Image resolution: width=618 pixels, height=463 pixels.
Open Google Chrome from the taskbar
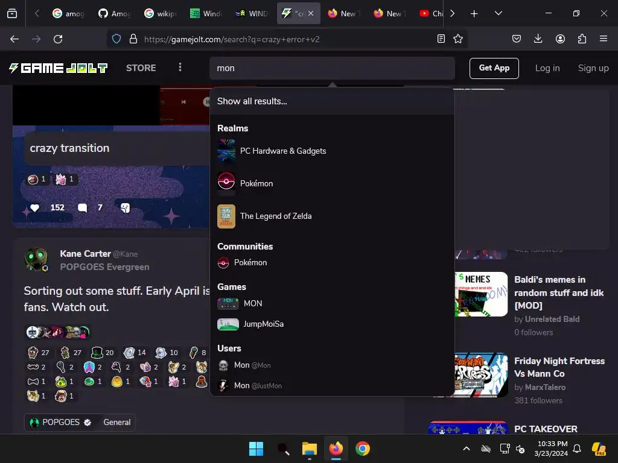coord(363,449)
